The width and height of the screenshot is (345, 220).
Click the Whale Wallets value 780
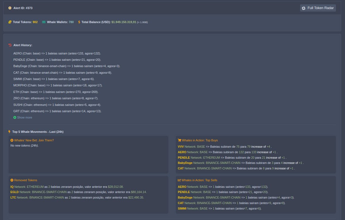pos(71,22)
